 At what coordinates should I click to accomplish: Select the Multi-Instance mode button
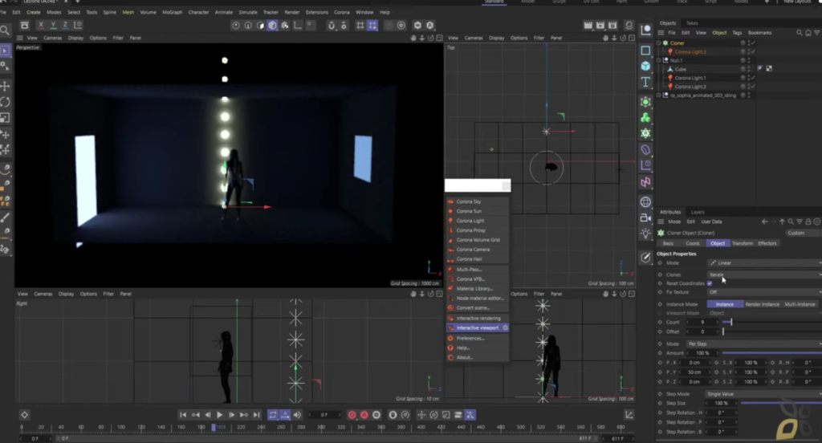800,304
